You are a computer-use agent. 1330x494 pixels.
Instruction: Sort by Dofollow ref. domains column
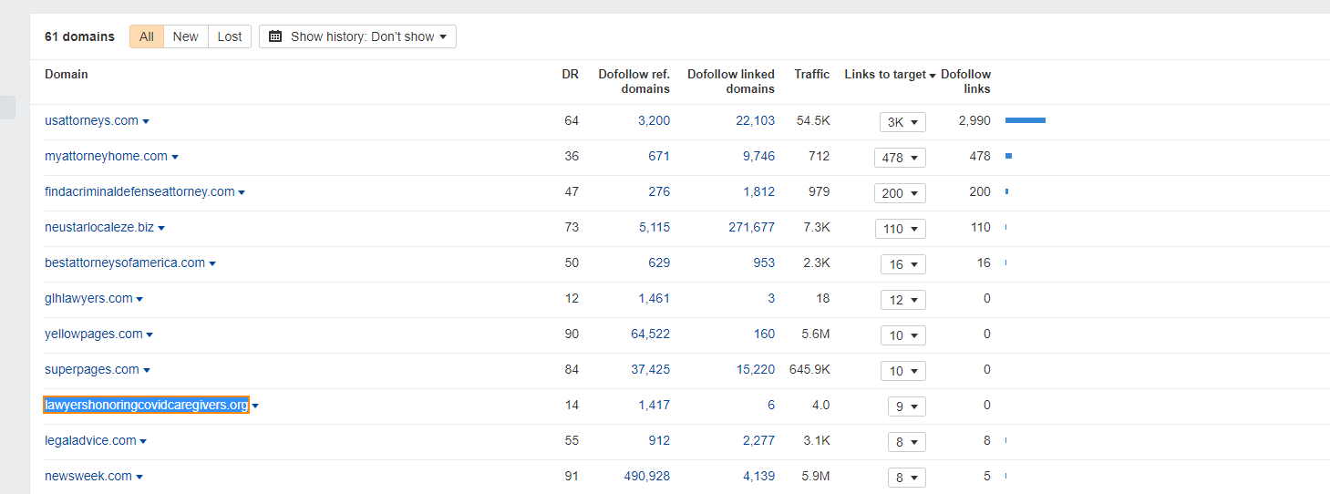pos(634,81)
